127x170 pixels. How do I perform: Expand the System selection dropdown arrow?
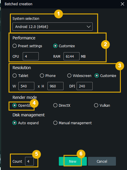[x=89, y=27]
